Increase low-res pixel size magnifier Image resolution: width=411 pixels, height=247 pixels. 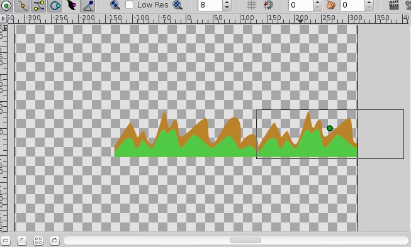point(177,4)
